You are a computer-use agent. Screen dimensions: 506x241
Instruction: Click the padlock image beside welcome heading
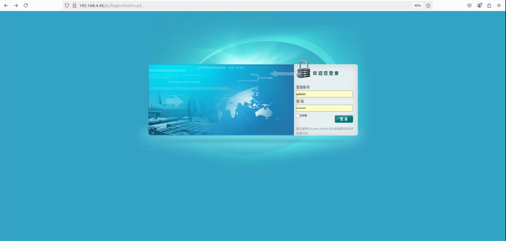(x=303, y=69)
